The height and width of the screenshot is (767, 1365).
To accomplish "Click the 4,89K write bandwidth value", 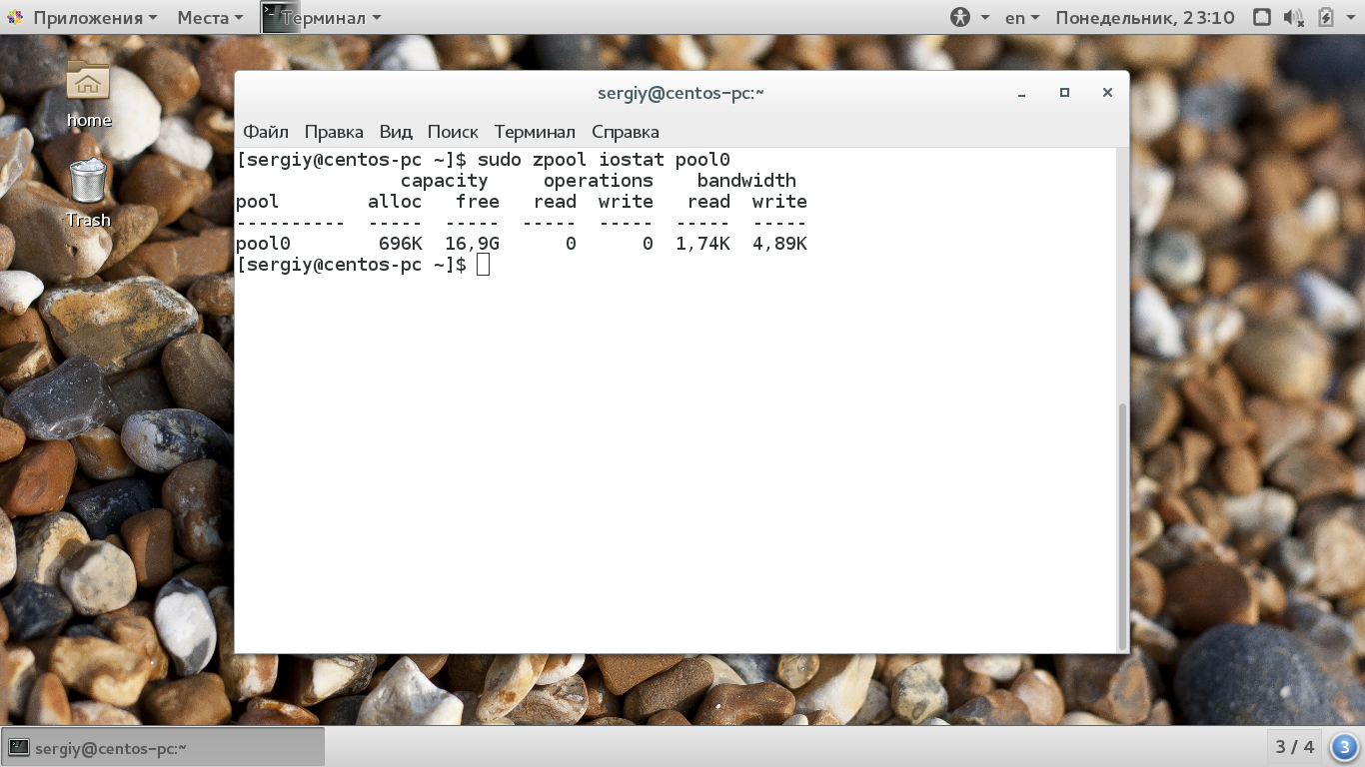I will [779, 244].
